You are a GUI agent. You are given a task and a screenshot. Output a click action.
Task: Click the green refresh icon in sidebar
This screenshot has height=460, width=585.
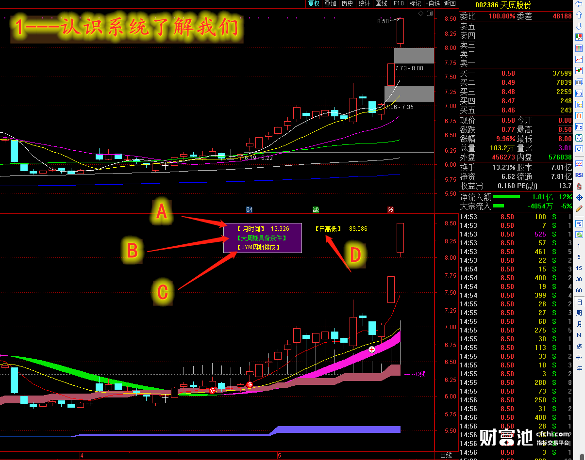(579, 235)
